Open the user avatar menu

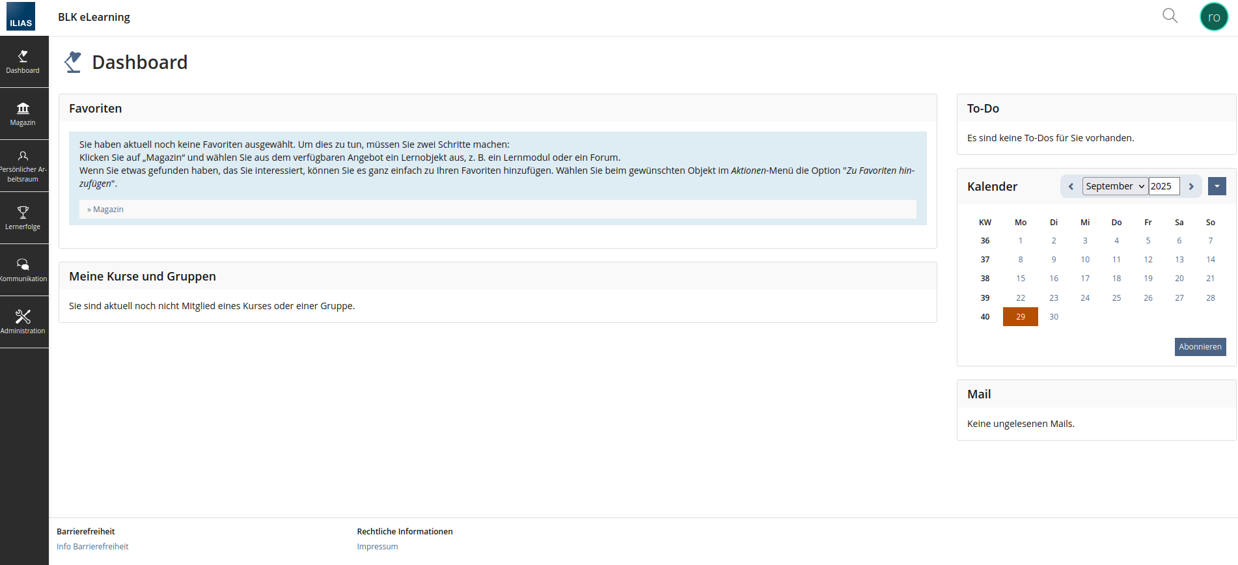[1213, 17]
